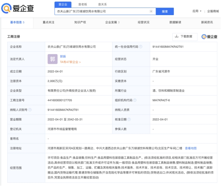Open the 重点关注 tab
This screenshot has width=221, height=186.
(49, 22)
